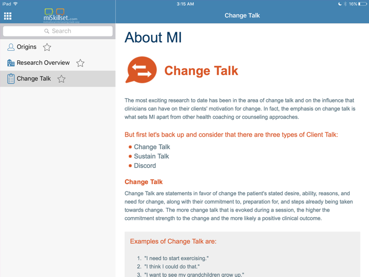Click 'three types of Client Talk' line
369x277 pixels.
coord(231,135)
